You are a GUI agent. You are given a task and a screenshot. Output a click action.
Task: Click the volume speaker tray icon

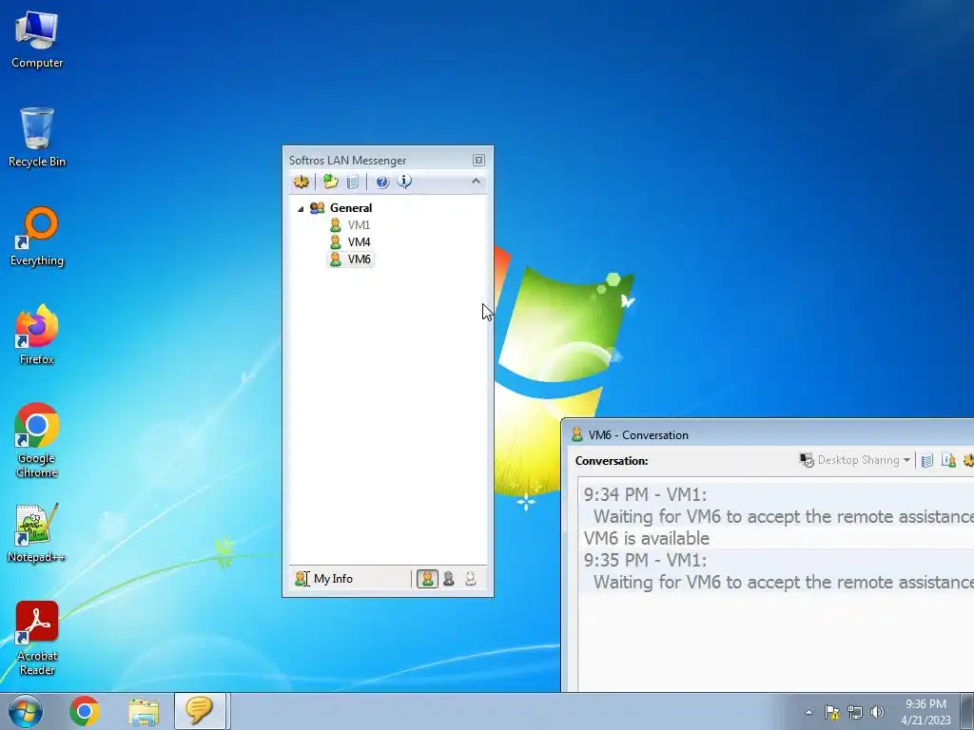(x=877, y=712)
